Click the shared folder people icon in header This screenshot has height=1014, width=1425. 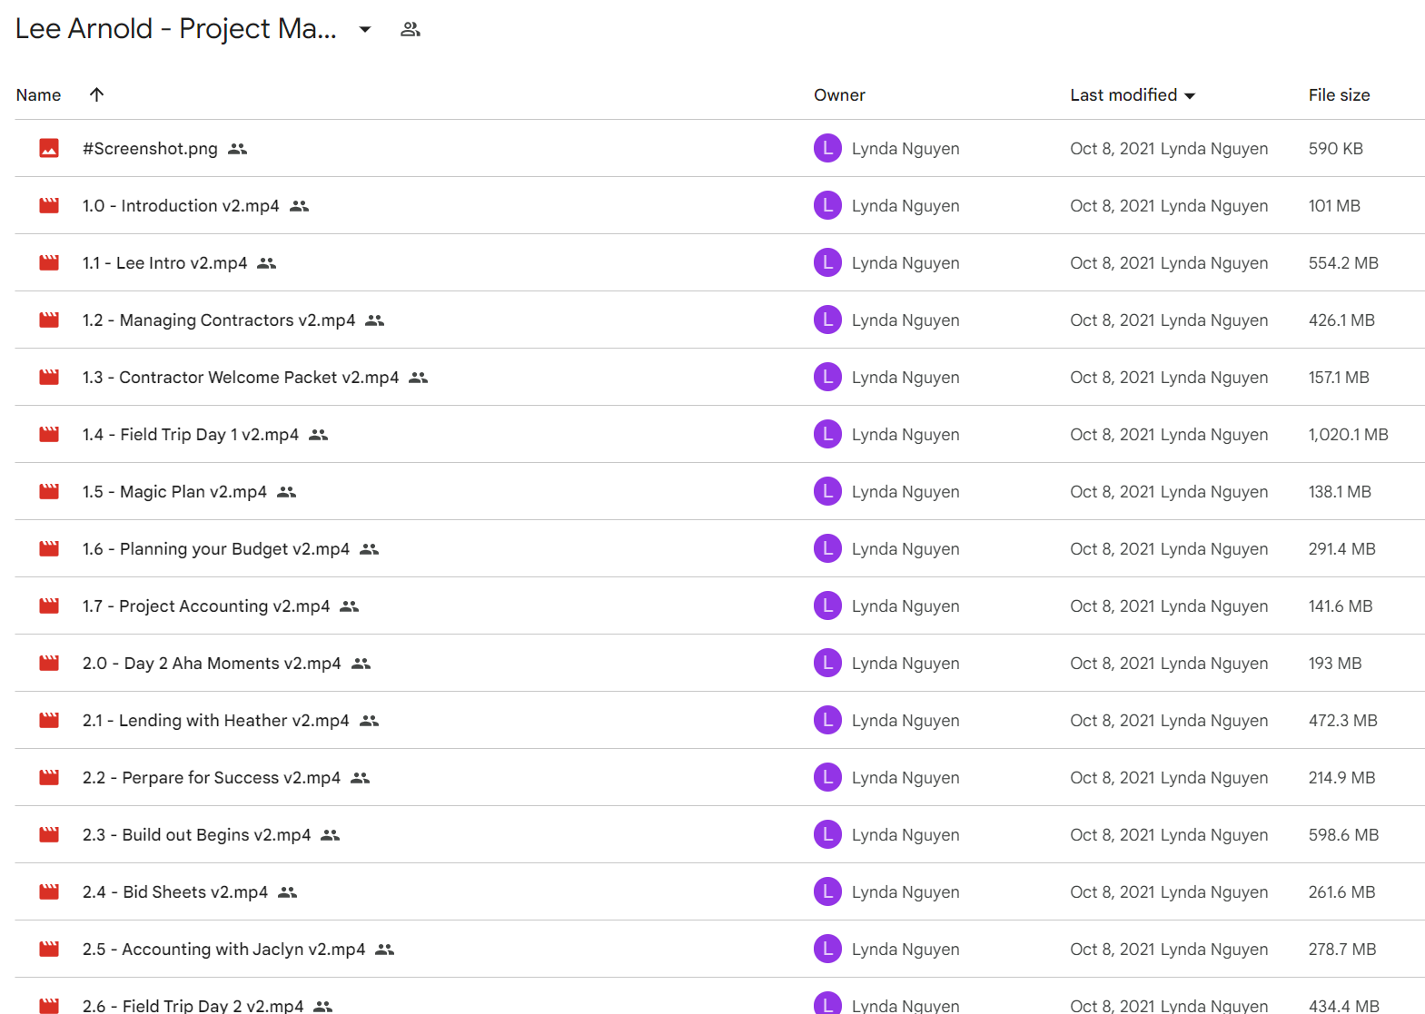coord(411,29)
